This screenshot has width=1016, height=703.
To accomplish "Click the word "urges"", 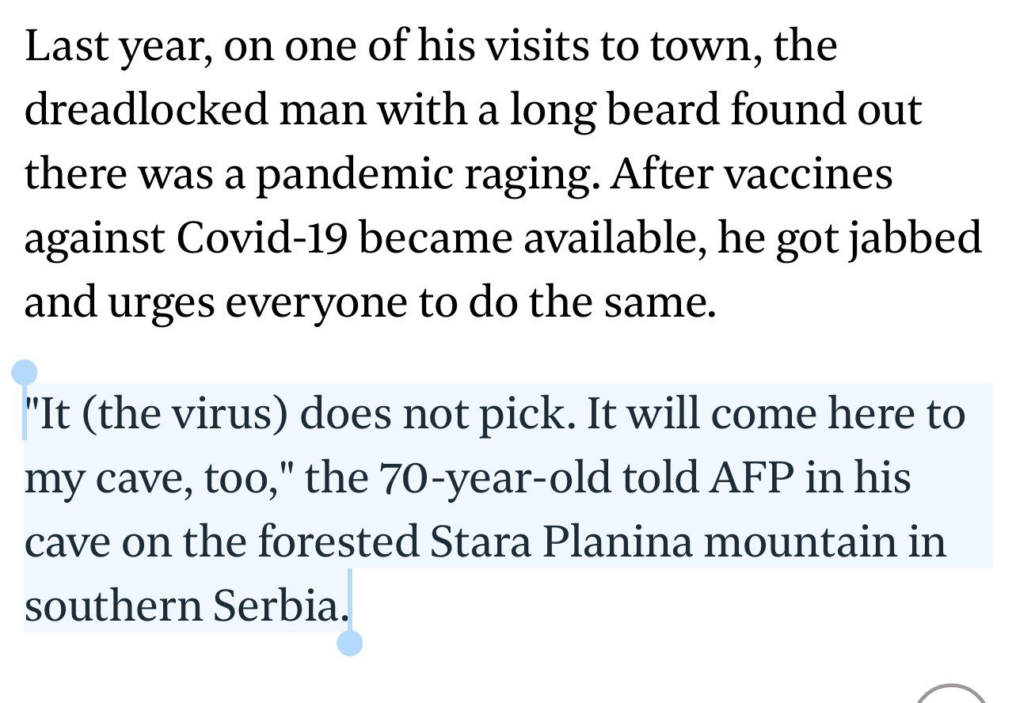I will point(143,303).
